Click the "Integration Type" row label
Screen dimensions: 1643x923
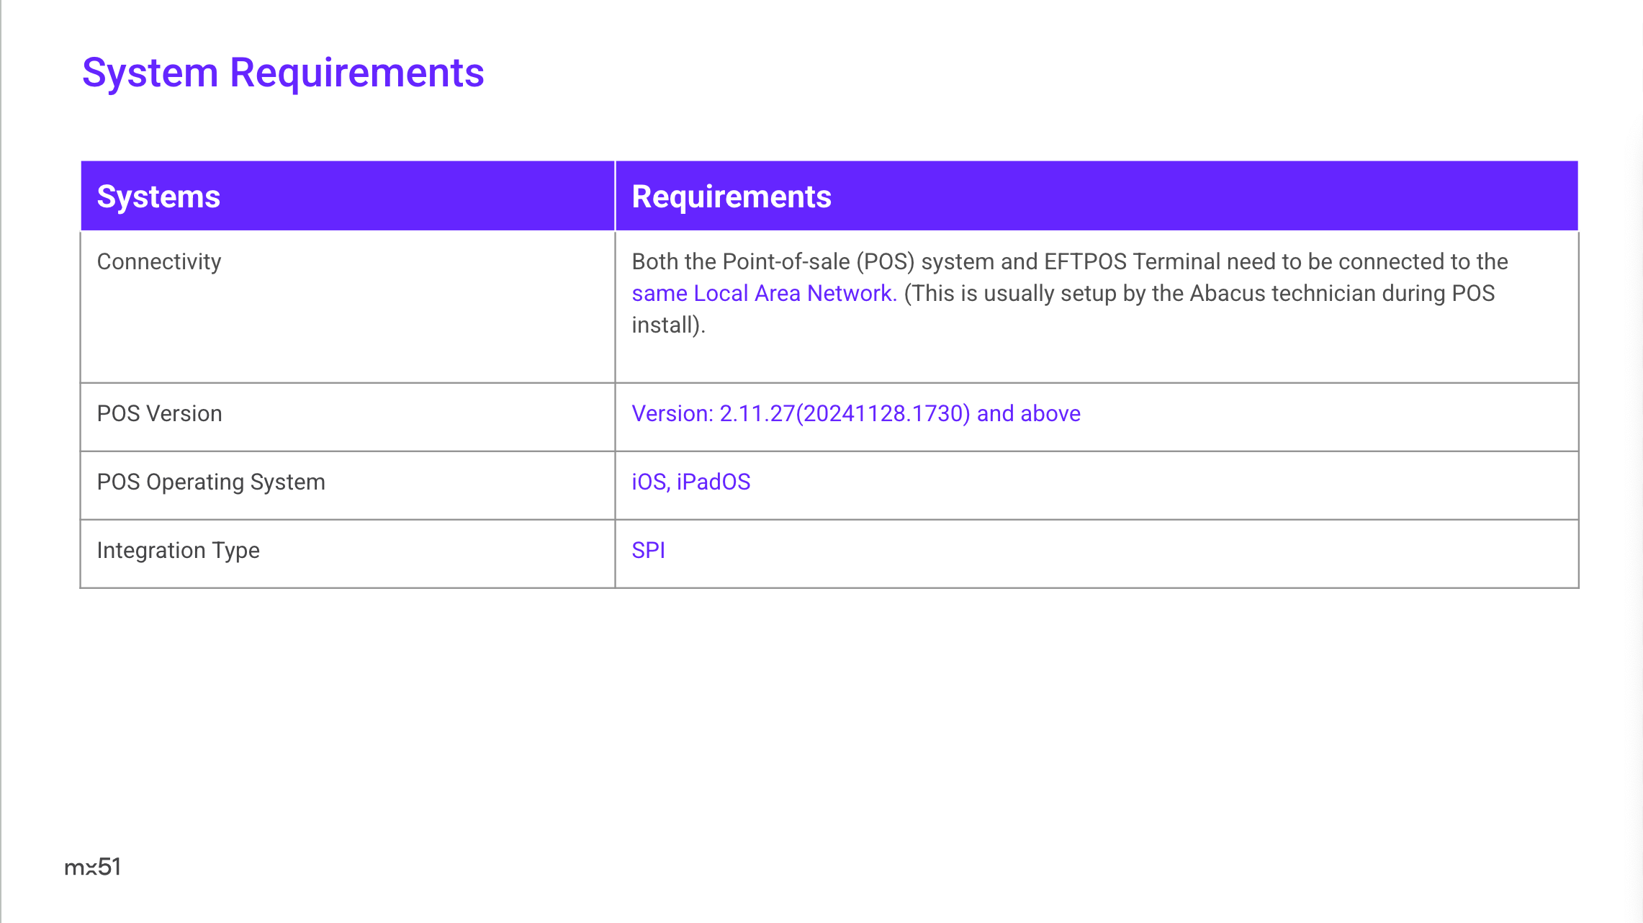[178, 550]
